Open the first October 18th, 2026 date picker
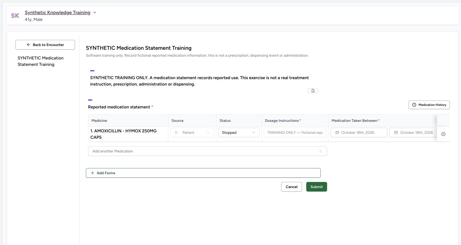The image size is (461, 245). point(359,132)
